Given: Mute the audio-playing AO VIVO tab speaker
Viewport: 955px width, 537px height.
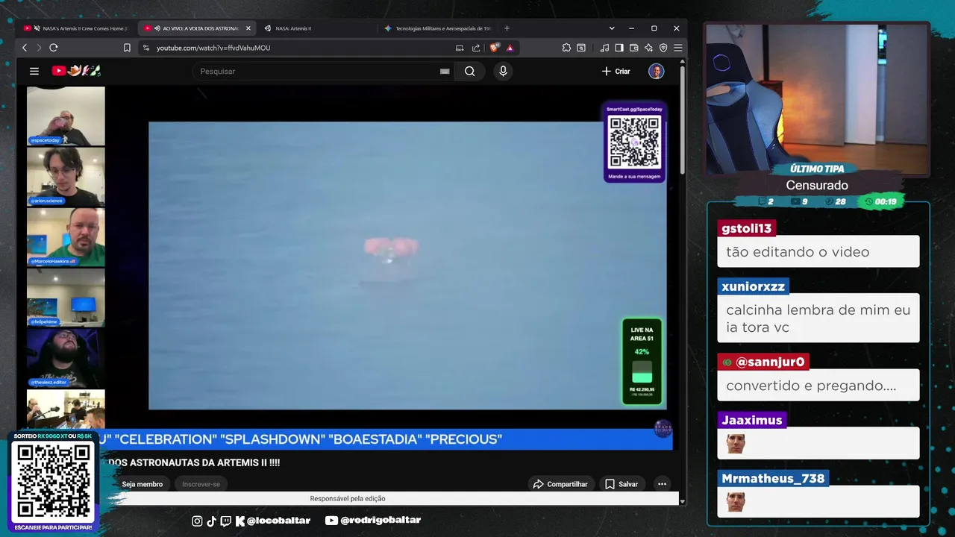Looking at the screenshot, I should pyautogui.click(x=157, y=28).
